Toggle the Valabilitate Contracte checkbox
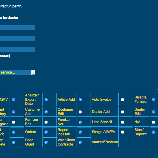Screen dimensions: 158x158 point(80,142)
